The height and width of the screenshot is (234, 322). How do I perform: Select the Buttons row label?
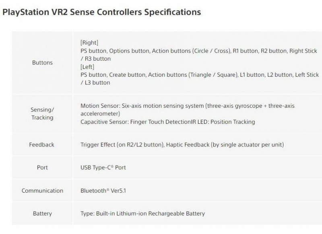pos(42,63)
